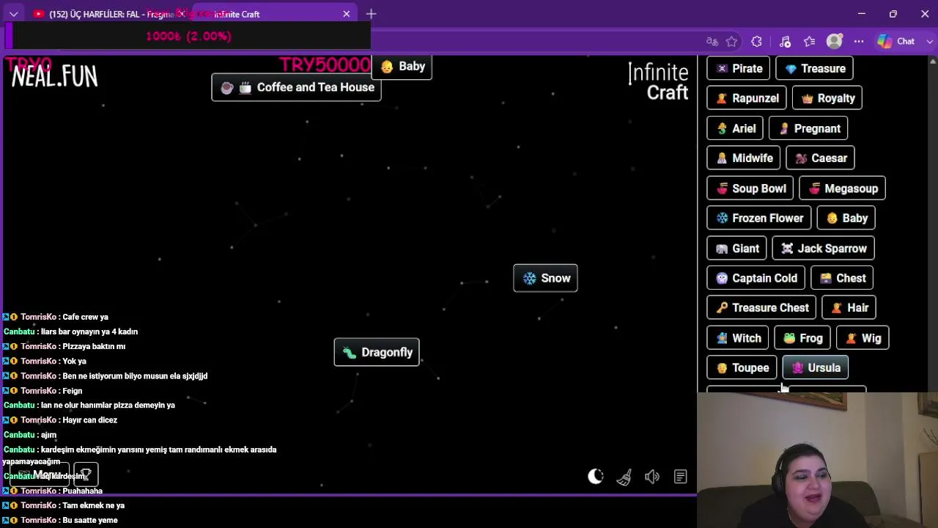Open the browser translate icon
Viewport: 938px width, 528px height.
[712, 42]
